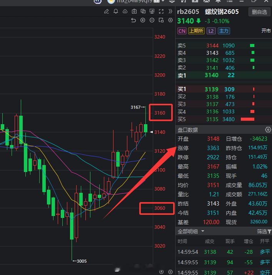This screenshot has width=272, height=275.
Task: Zoom in the K-line chart
Action: pos(143,20)
